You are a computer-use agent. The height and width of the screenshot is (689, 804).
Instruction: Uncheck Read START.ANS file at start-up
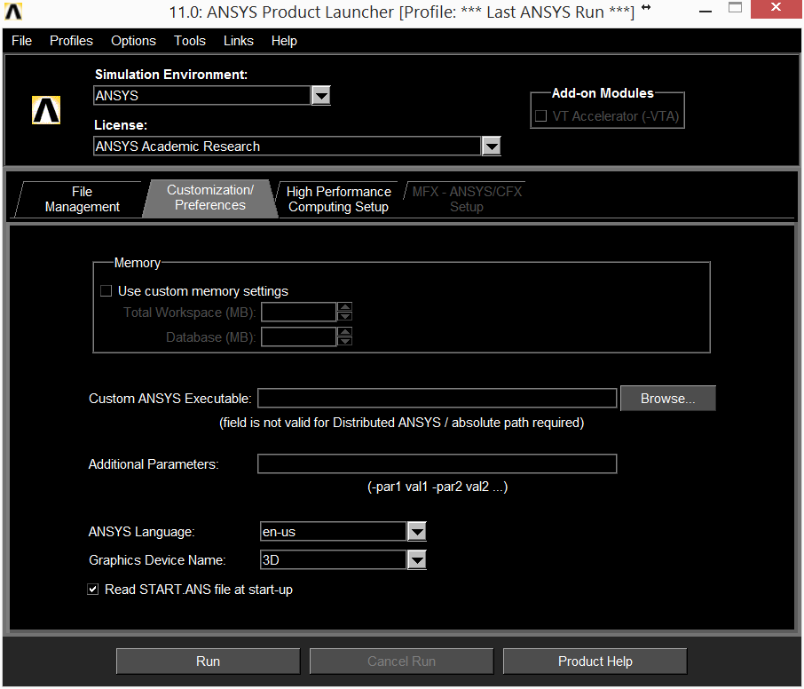93,589
